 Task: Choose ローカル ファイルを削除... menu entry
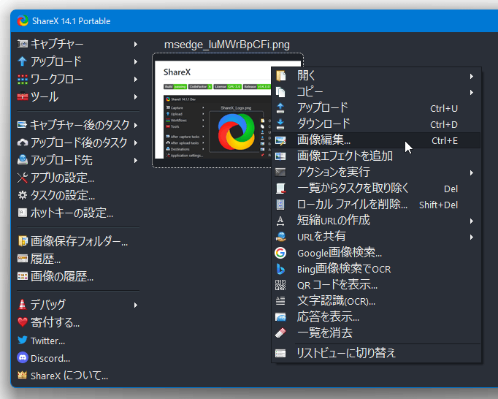coord(376,205)
